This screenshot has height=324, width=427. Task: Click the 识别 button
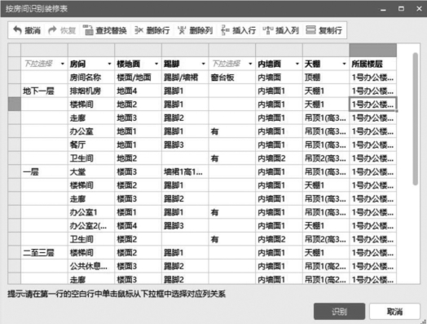[x=339, y=312]
